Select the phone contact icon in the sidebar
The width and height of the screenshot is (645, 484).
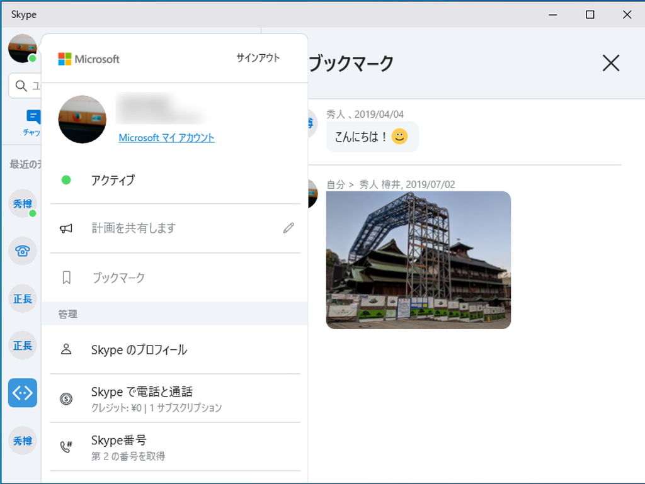23,251
